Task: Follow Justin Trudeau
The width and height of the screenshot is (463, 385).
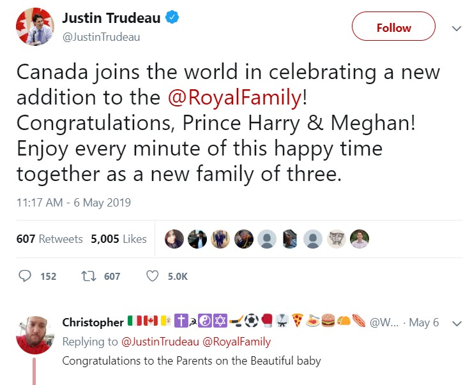Action: click(x=393, y=27)
